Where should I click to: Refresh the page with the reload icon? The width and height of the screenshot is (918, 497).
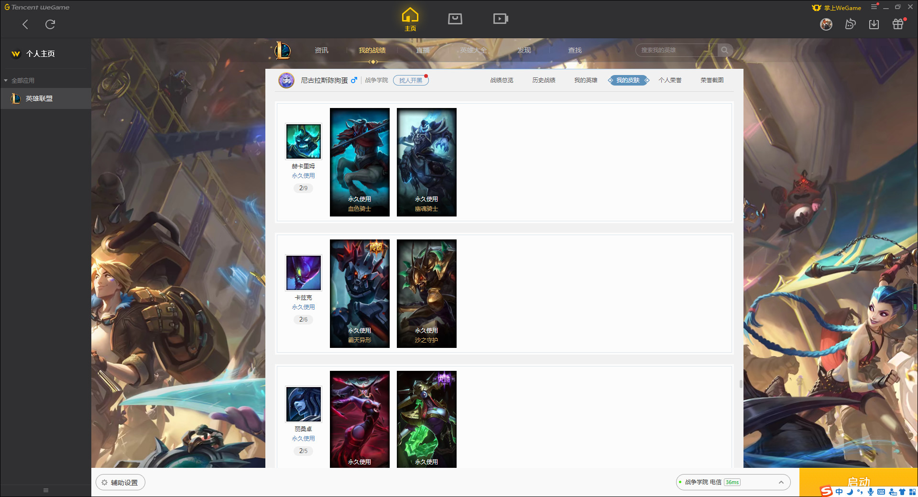click(x=50, y=24)
